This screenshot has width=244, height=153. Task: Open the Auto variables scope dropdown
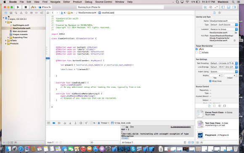click(50, 142)
